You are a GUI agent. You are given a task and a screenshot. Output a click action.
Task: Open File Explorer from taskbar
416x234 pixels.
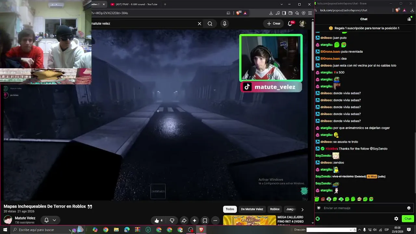116,230
